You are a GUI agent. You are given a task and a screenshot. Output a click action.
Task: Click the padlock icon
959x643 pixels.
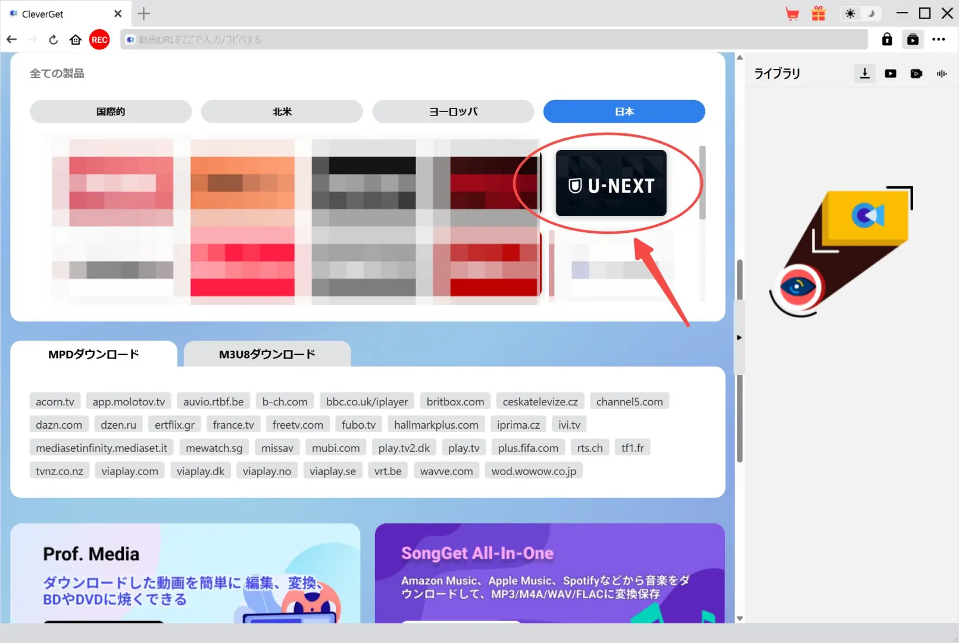point(887,39)
